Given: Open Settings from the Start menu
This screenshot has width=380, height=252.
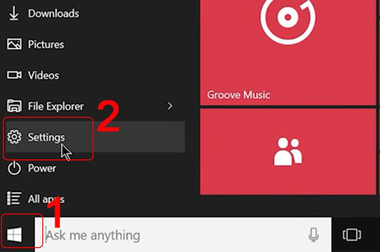Looking at the screenshot, I should click(94, 137).
